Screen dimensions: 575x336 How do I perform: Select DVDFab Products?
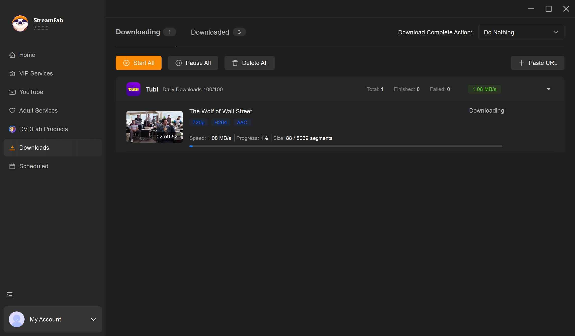click(x=43, y=129)
